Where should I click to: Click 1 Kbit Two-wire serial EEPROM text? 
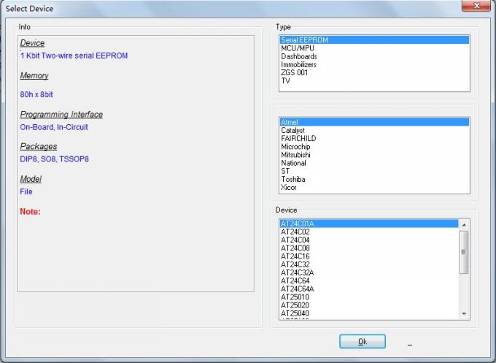[74, 56]
